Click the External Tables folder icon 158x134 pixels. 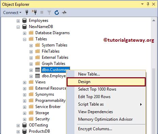(37, 57)
